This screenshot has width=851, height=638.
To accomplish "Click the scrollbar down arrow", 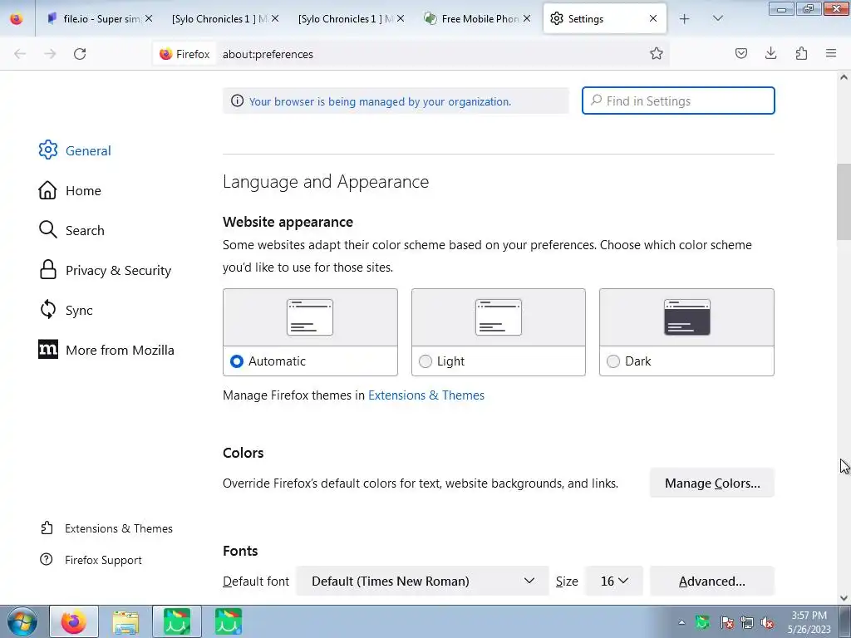I will pos(844,598).
